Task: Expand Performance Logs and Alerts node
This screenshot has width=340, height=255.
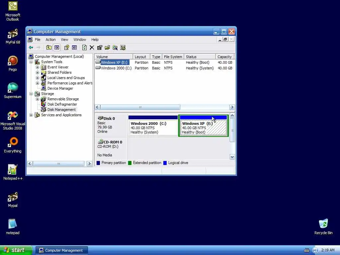Action: point(37,83)
